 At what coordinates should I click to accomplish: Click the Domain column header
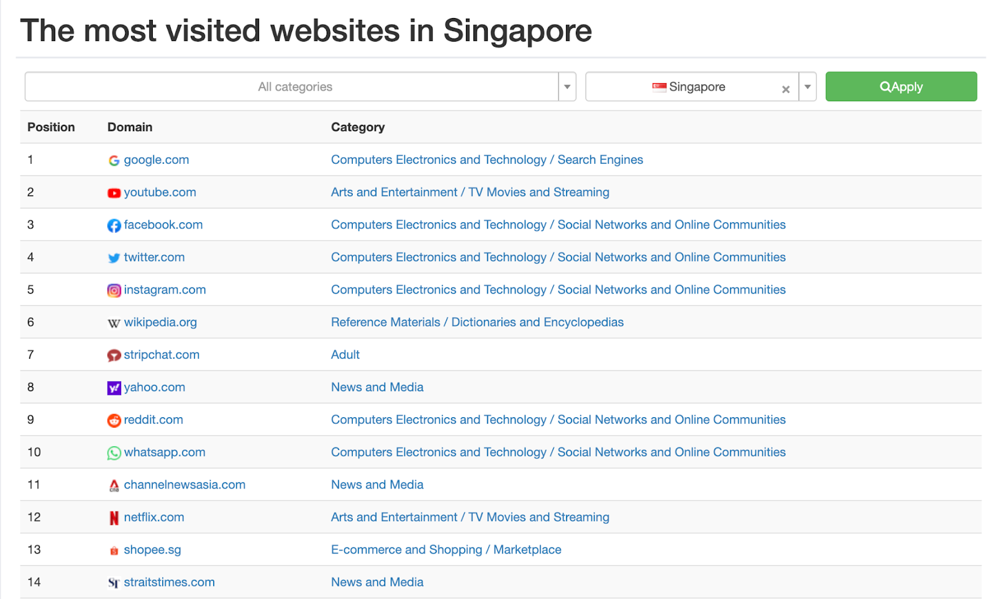tap(130, 127)
